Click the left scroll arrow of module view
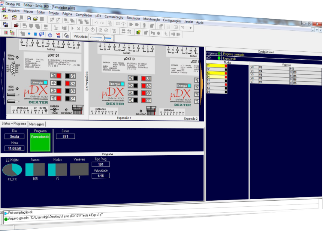This screenshot has width=323, height=231. click(3, 78)
